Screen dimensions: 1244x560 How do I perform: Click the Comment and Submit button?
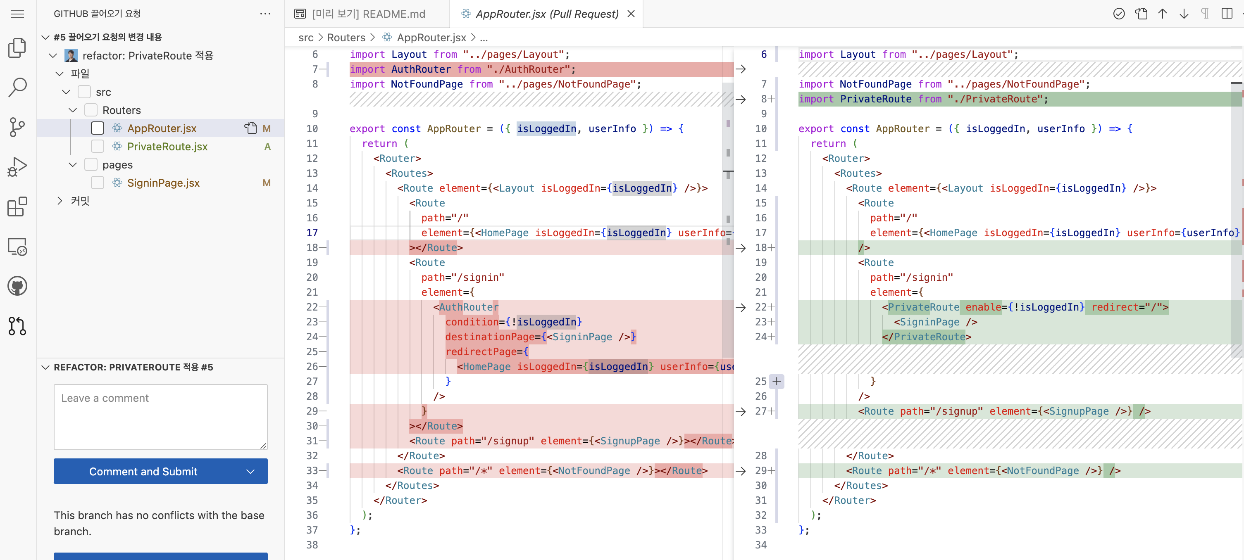click(x=143, y=471)
